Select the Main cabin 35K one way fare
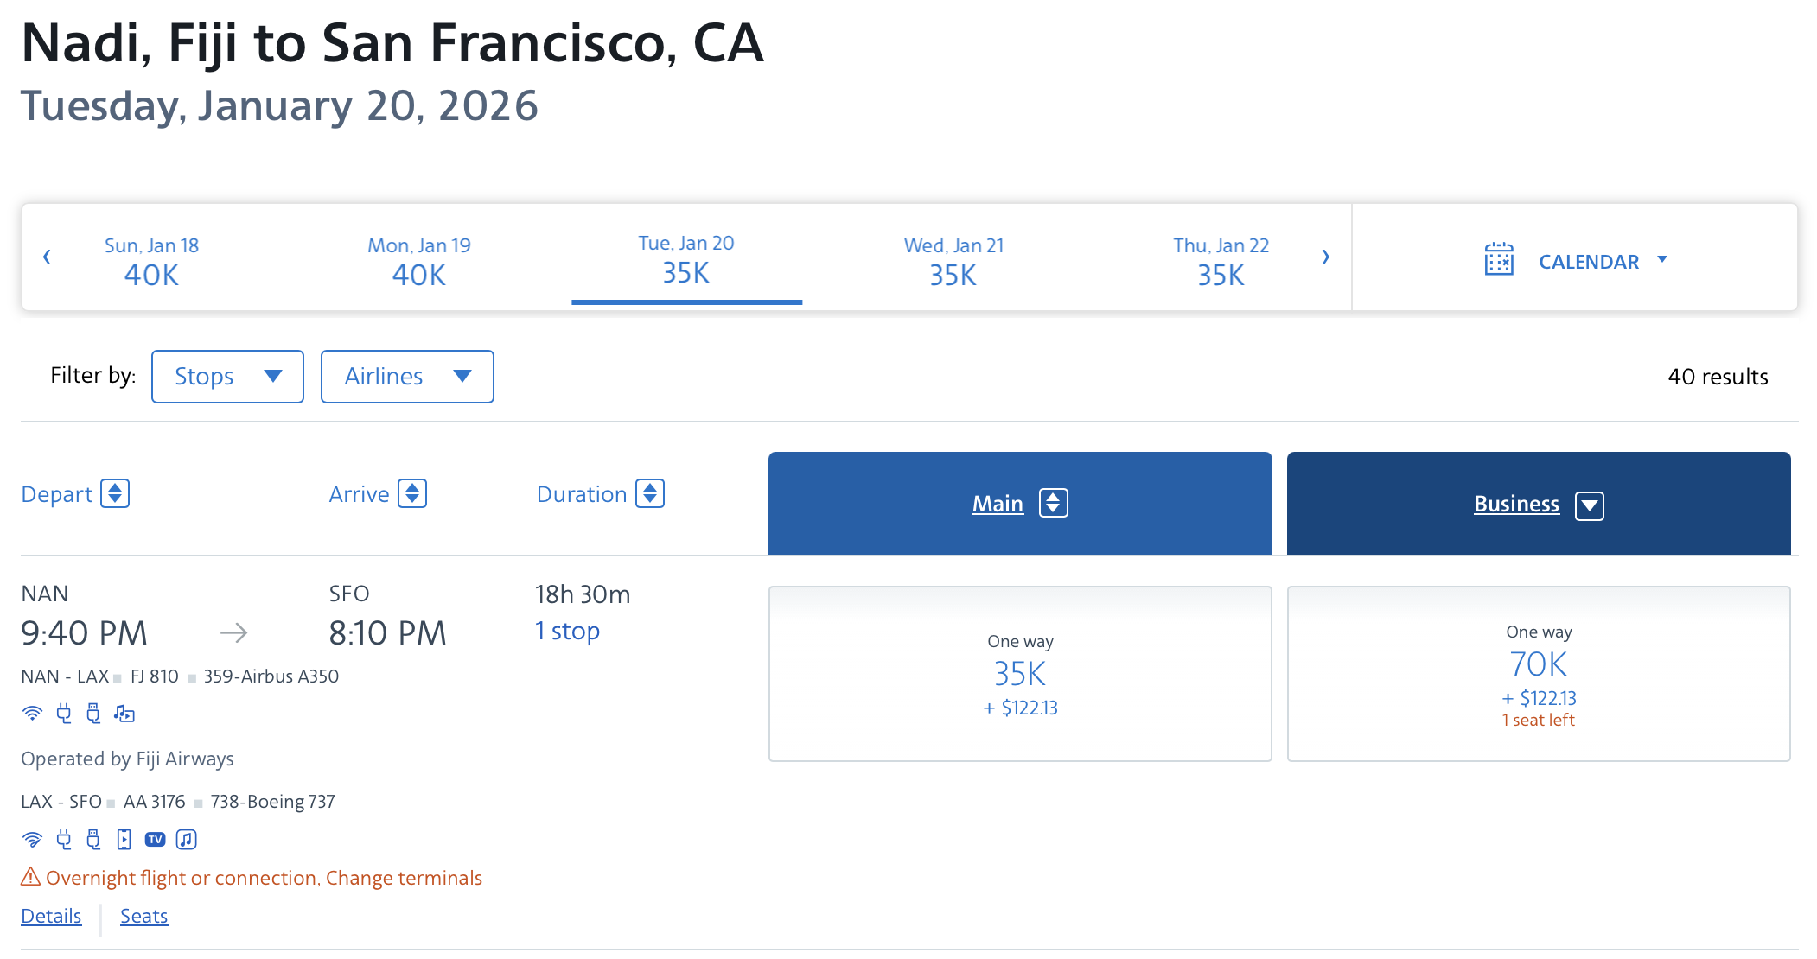The width and height of the screenshot is (1817, 959). (1020, 674)
